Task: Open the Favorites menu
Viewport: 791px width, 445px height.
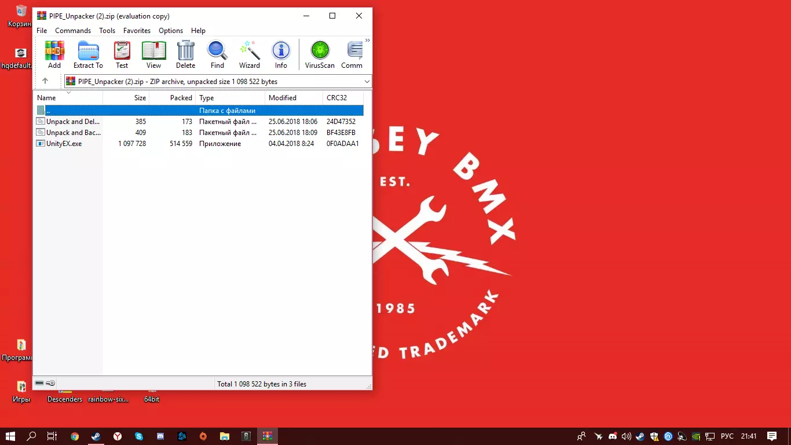Action: (x=137, y=31)
